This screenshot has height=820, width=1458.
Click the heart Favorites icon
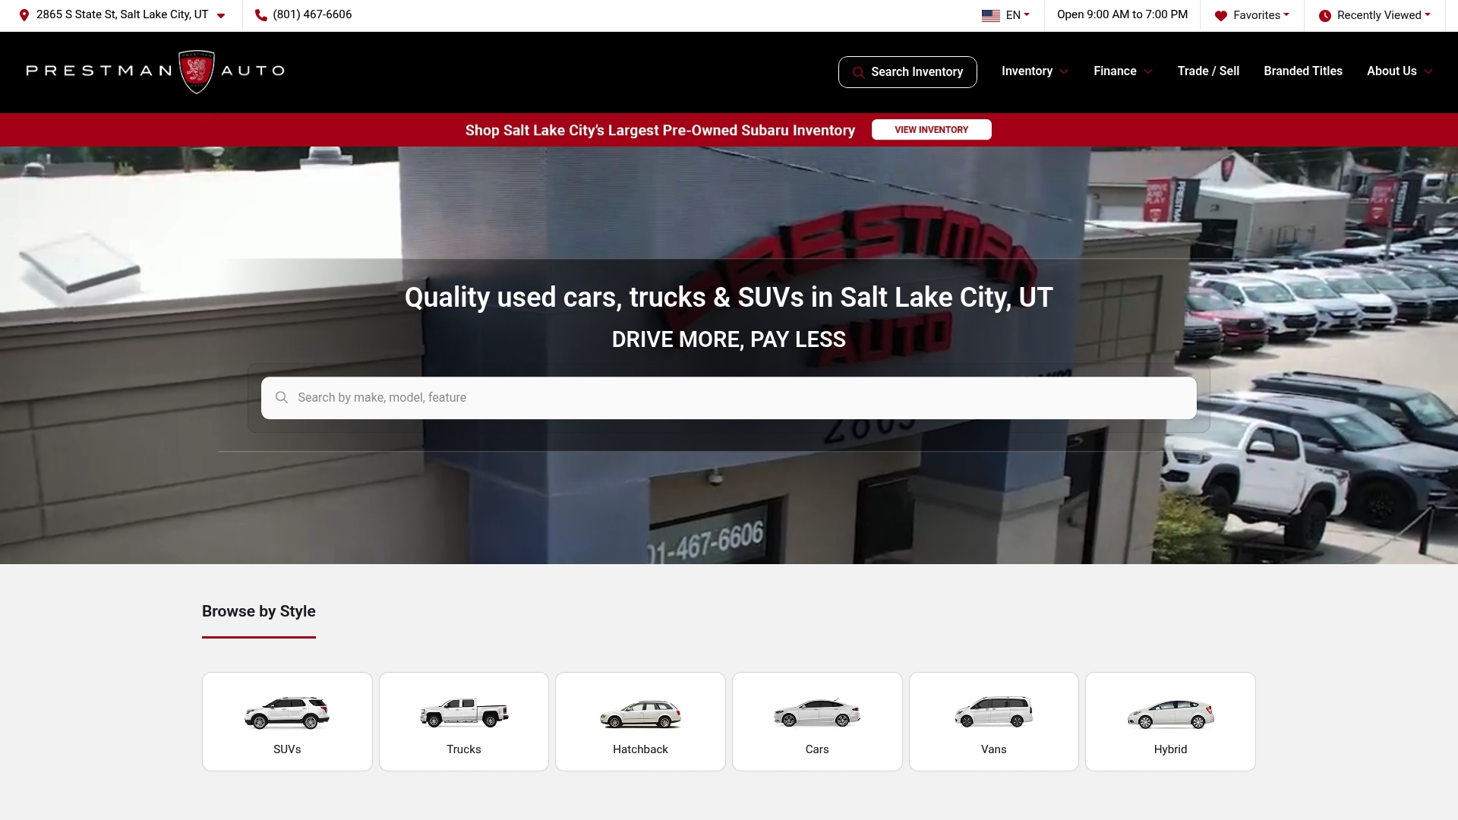click(x=1220, y=15)
